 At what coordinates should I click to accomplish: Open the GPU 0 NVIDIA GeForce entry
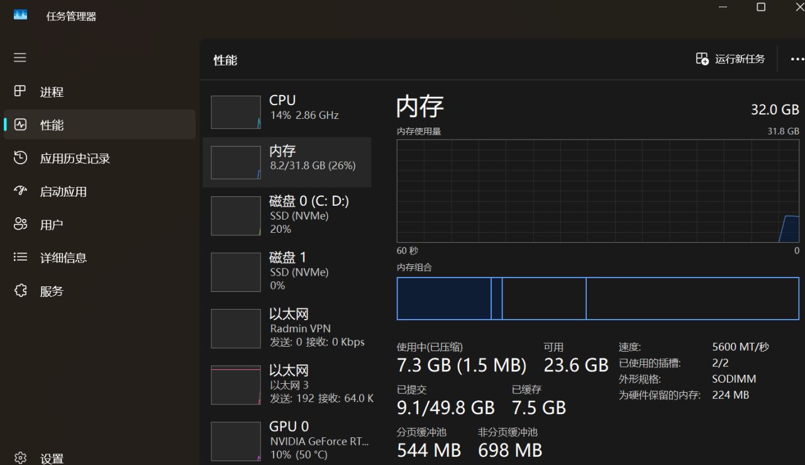coord(287,440)
